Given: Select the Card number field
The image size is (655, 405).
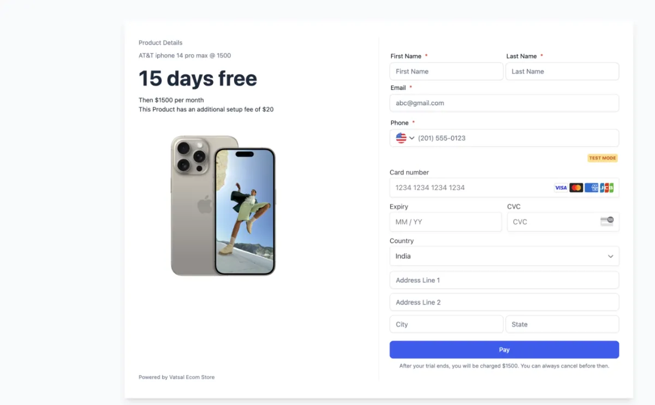Looking at the screenshot, I should tap(504, 188).
